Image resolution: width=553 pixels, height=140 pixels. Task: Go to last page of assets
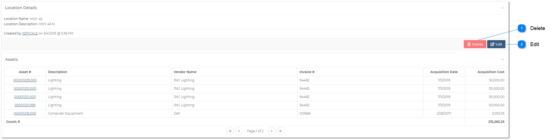[280, 131]
